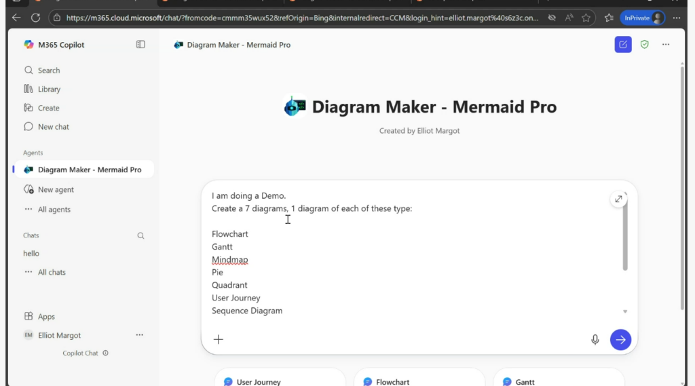Viewport: 695px width, 386px height.
Task: Open the shield protection icon
Action: [645, 44]
